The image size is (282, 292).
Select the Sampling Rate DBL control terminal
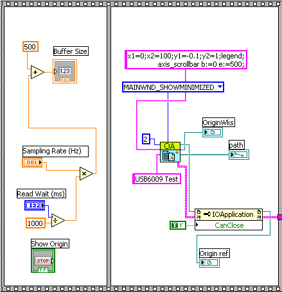[x=32, y=162]
